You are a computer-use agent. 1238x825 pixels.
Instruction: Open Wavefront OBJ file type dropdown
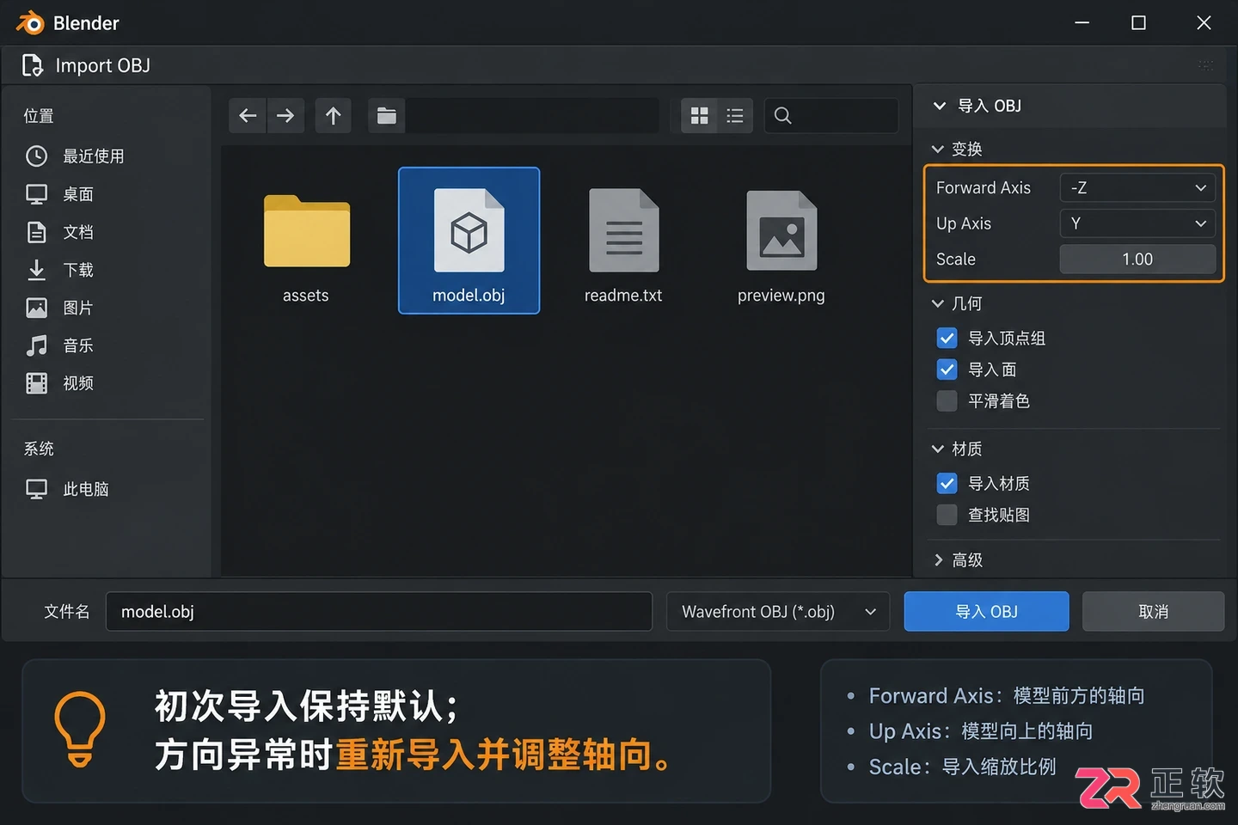point(778,611)
